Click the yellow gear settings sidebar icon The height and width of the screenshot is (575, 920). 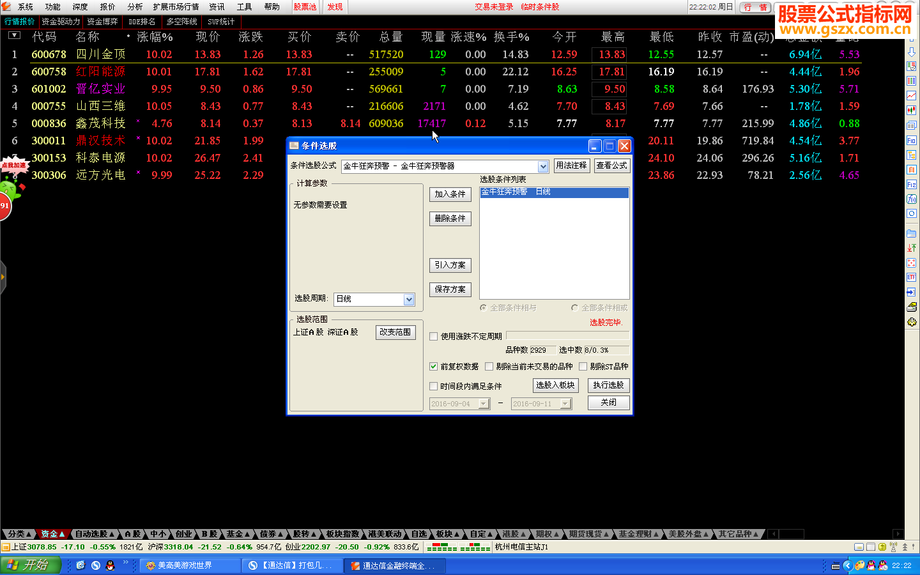point(912,322)
